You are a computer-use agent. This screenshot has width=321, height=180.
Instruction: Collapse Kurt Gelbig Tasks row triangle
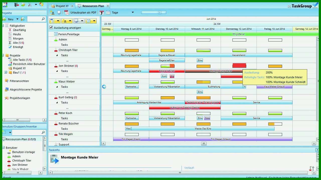click(x=57, y=102)
